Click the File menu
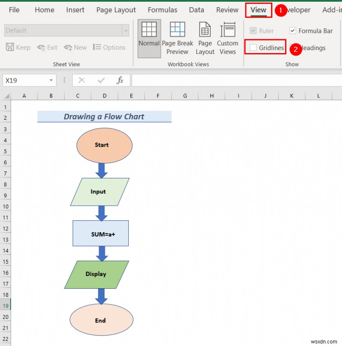342x346 pixels. pyautogui.click(x=15, y=10)
